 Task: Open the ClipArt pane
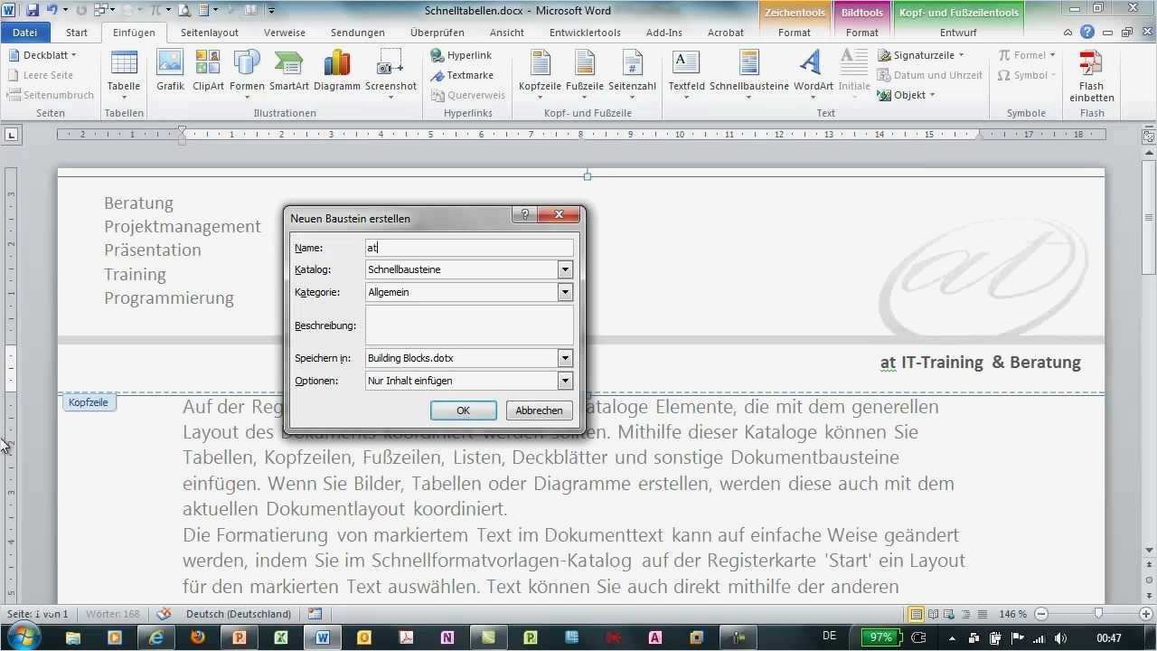coord(208,71)
